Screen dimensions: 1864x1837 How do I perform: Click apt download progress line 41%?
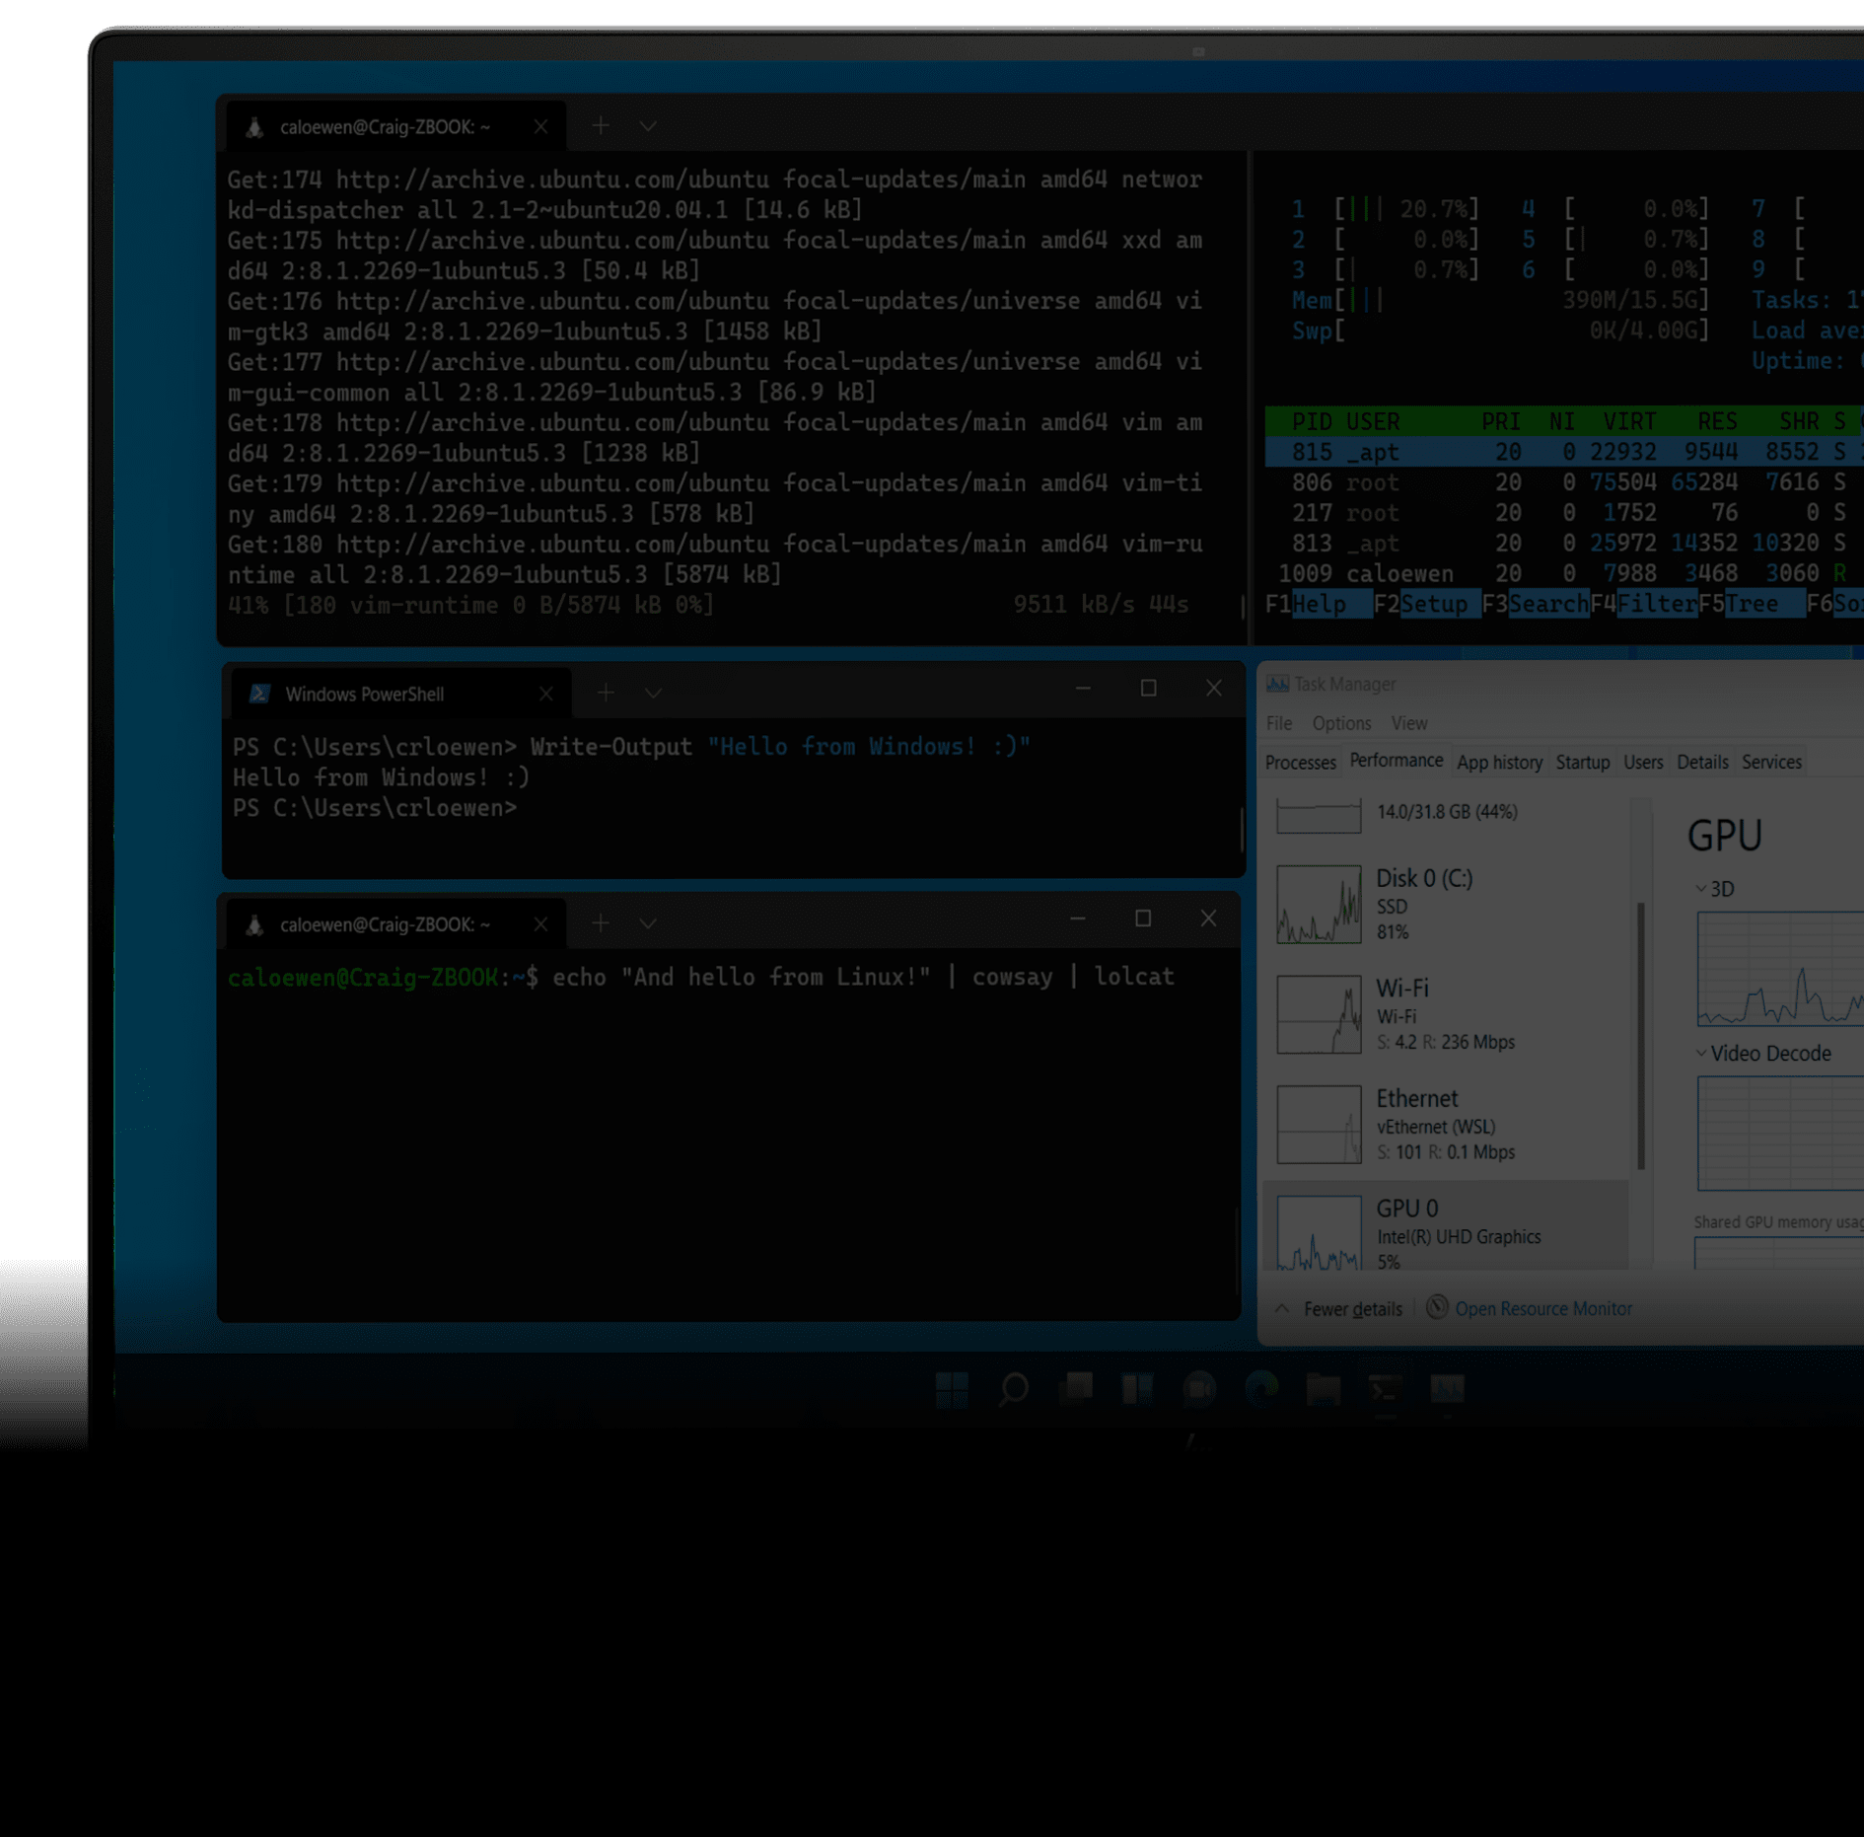click(708, 604)
